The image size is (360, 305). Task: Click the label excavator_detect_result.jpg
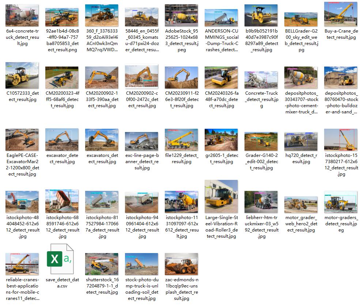(62, 158)
